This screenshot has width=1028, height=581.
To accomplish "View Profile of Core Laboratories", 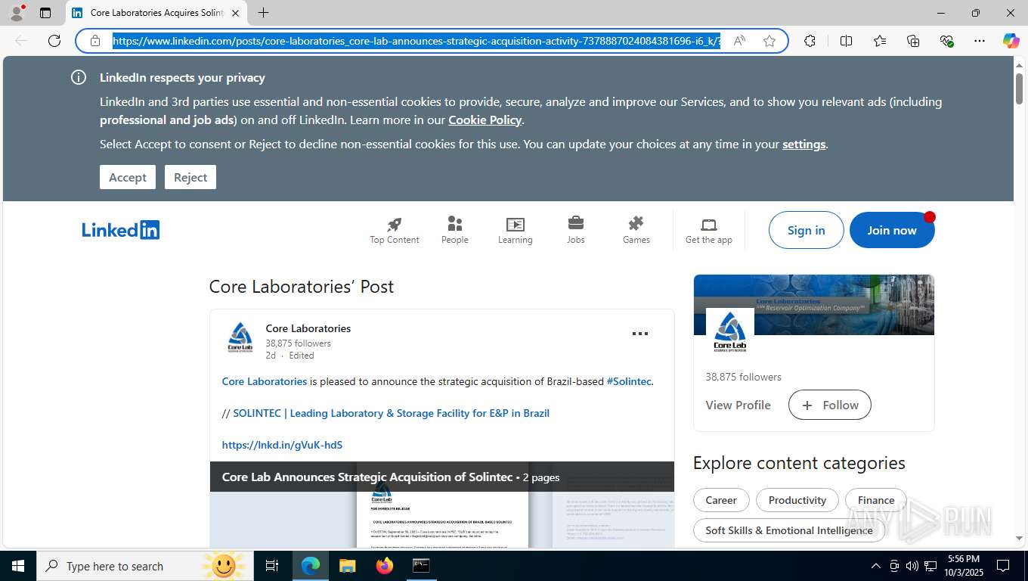I will pos(738,405).
